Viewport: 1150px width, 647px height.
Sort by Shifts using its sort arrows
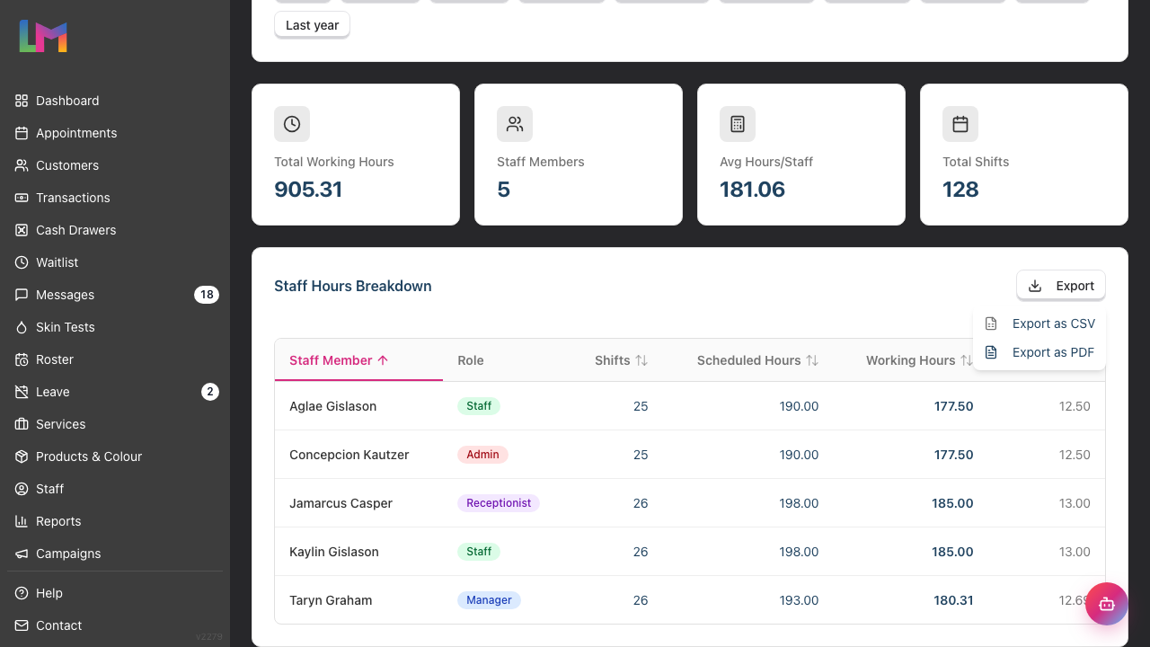click(641, 360)
